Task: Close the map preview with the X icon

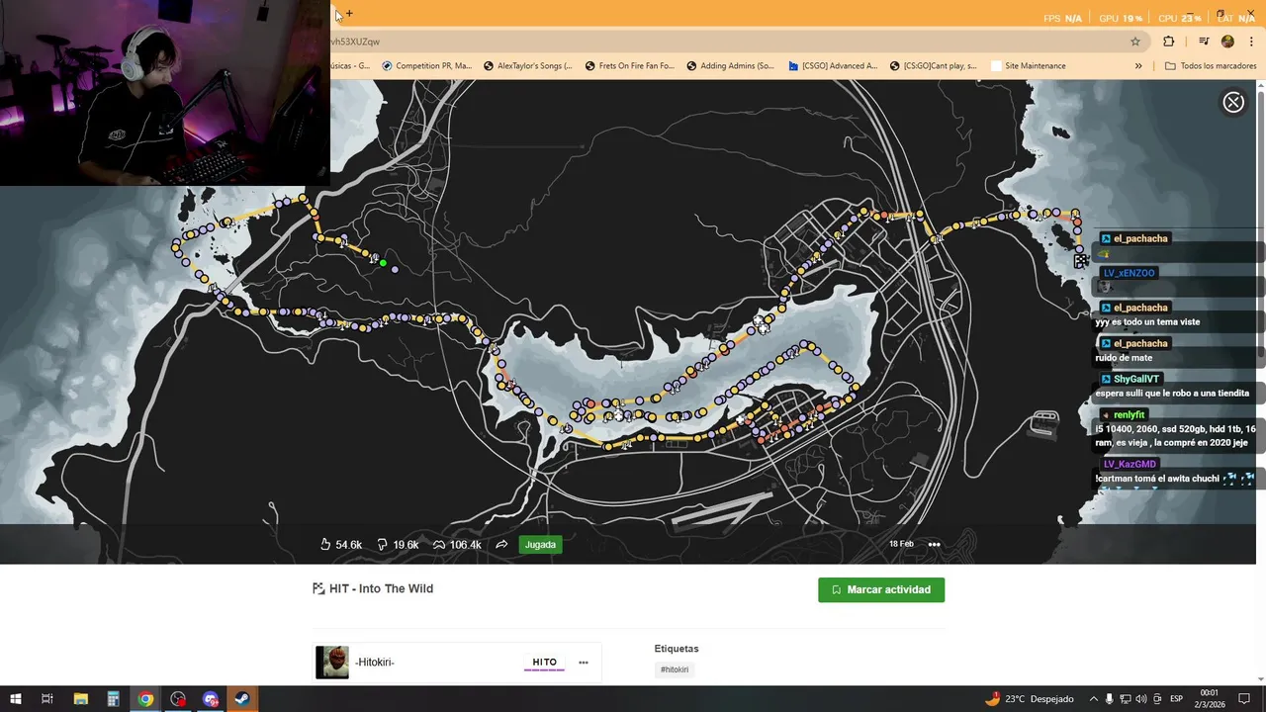Action: coord(1233,103)
